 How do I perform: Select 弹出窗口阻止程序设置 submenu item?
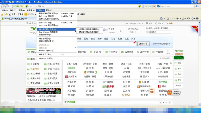(x=89, y=32)
